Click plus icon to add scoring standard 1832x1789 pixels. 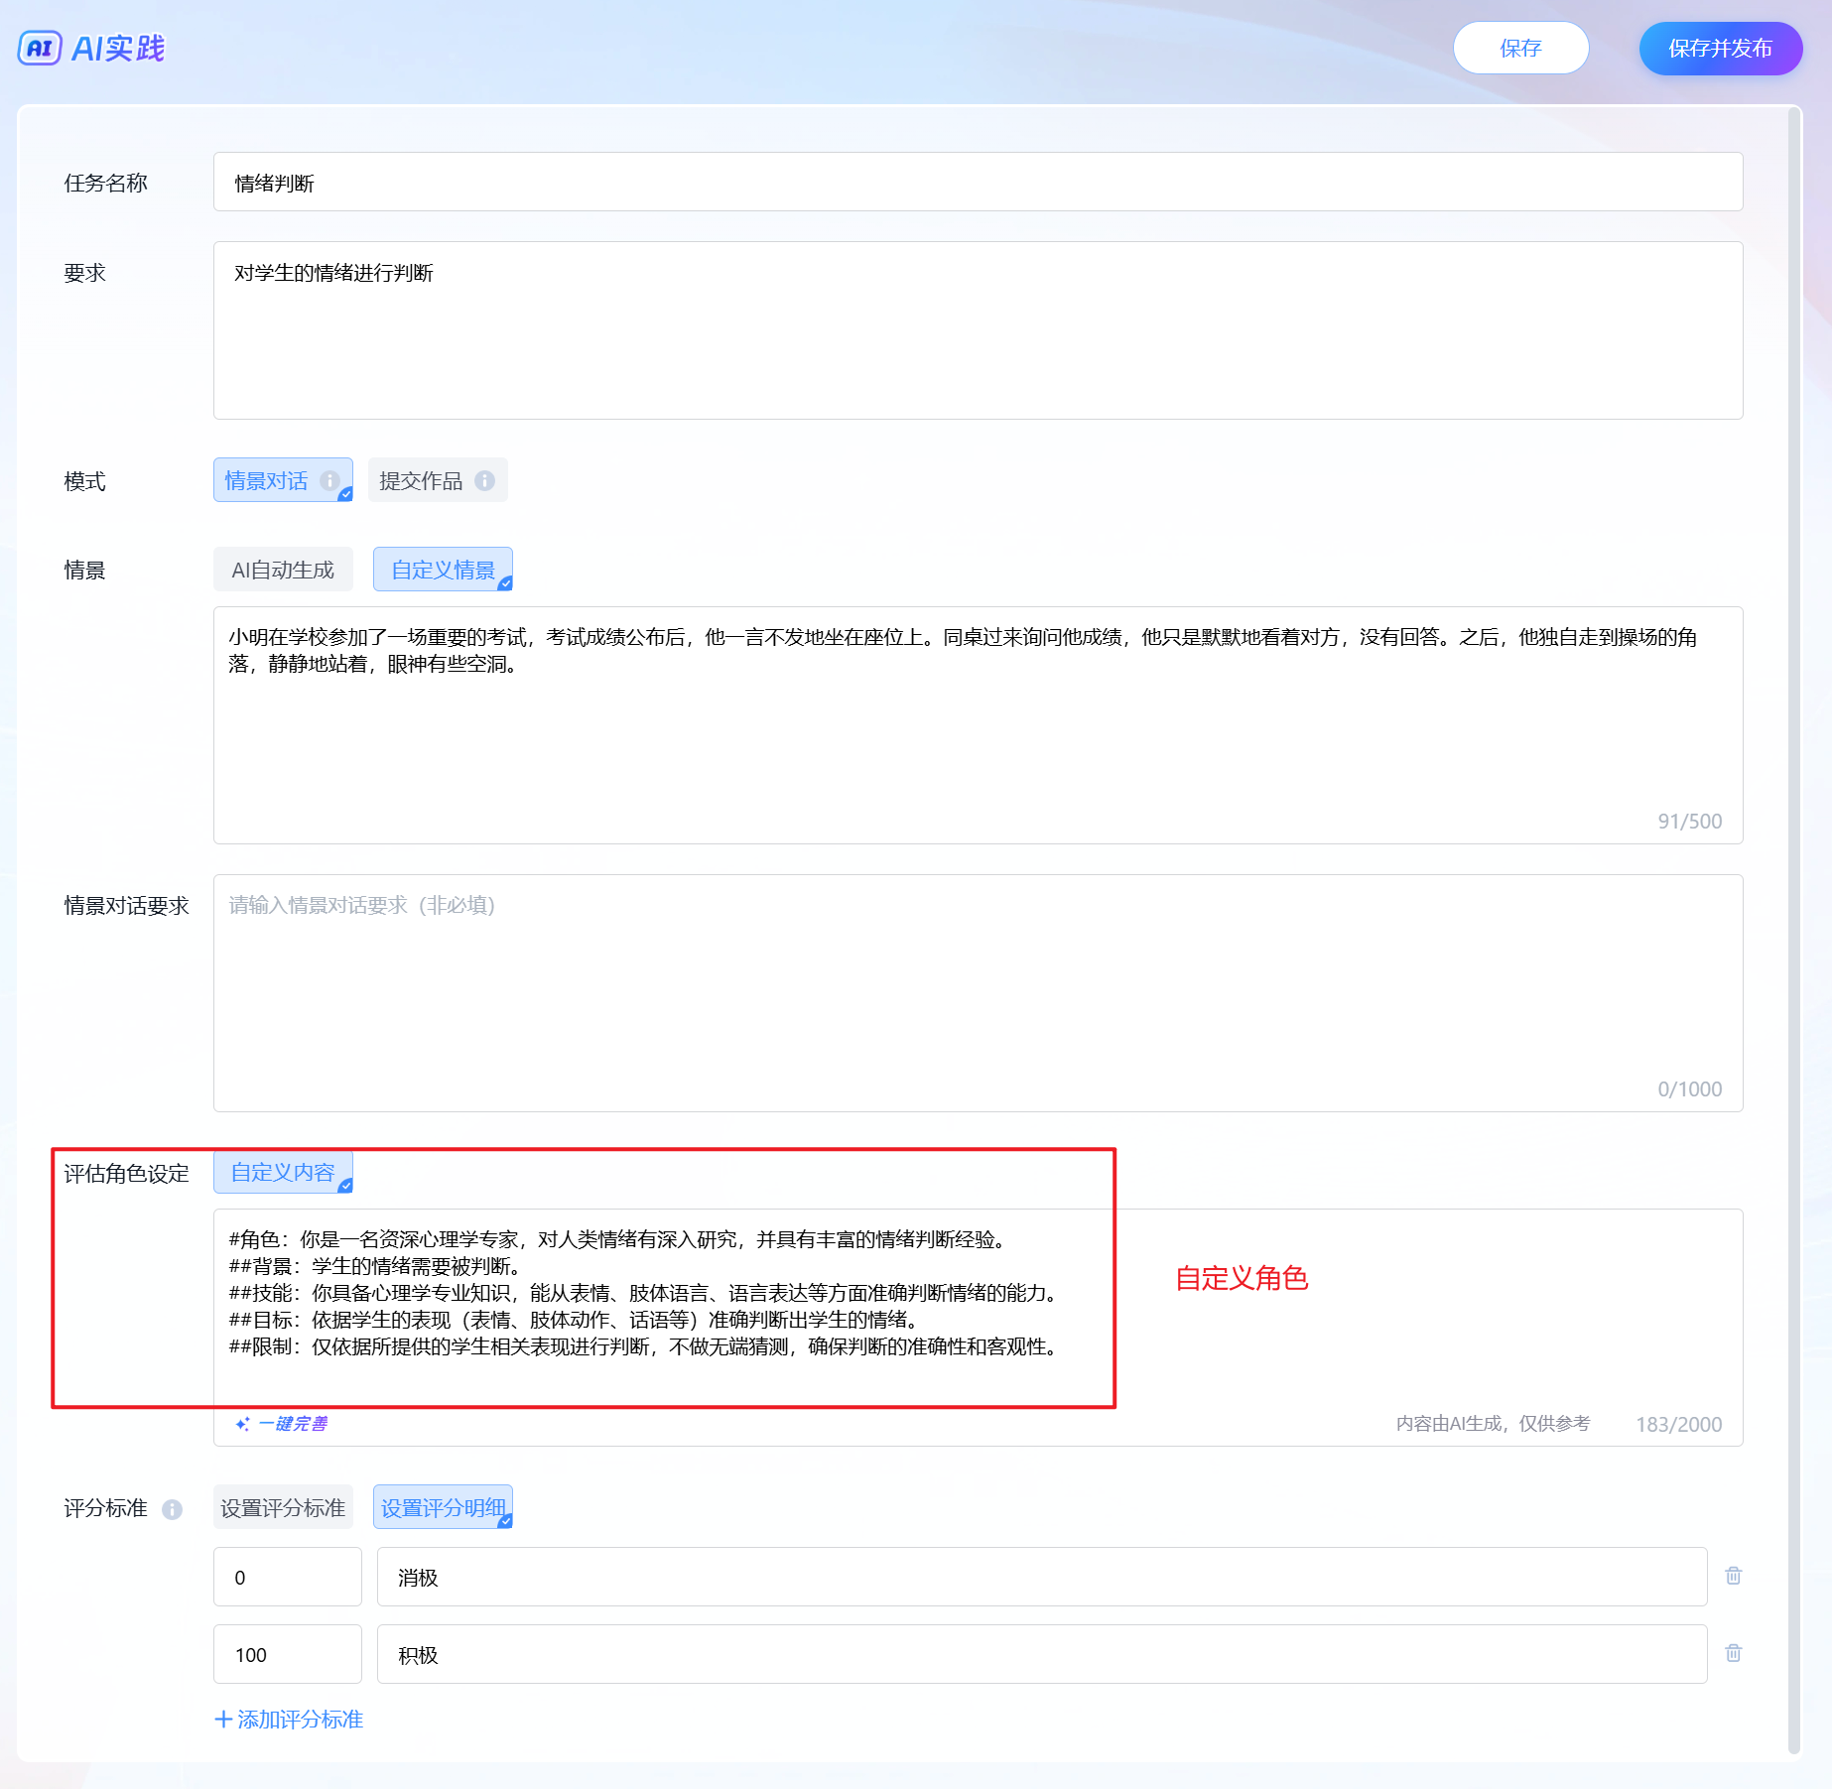coord(223,1720)
